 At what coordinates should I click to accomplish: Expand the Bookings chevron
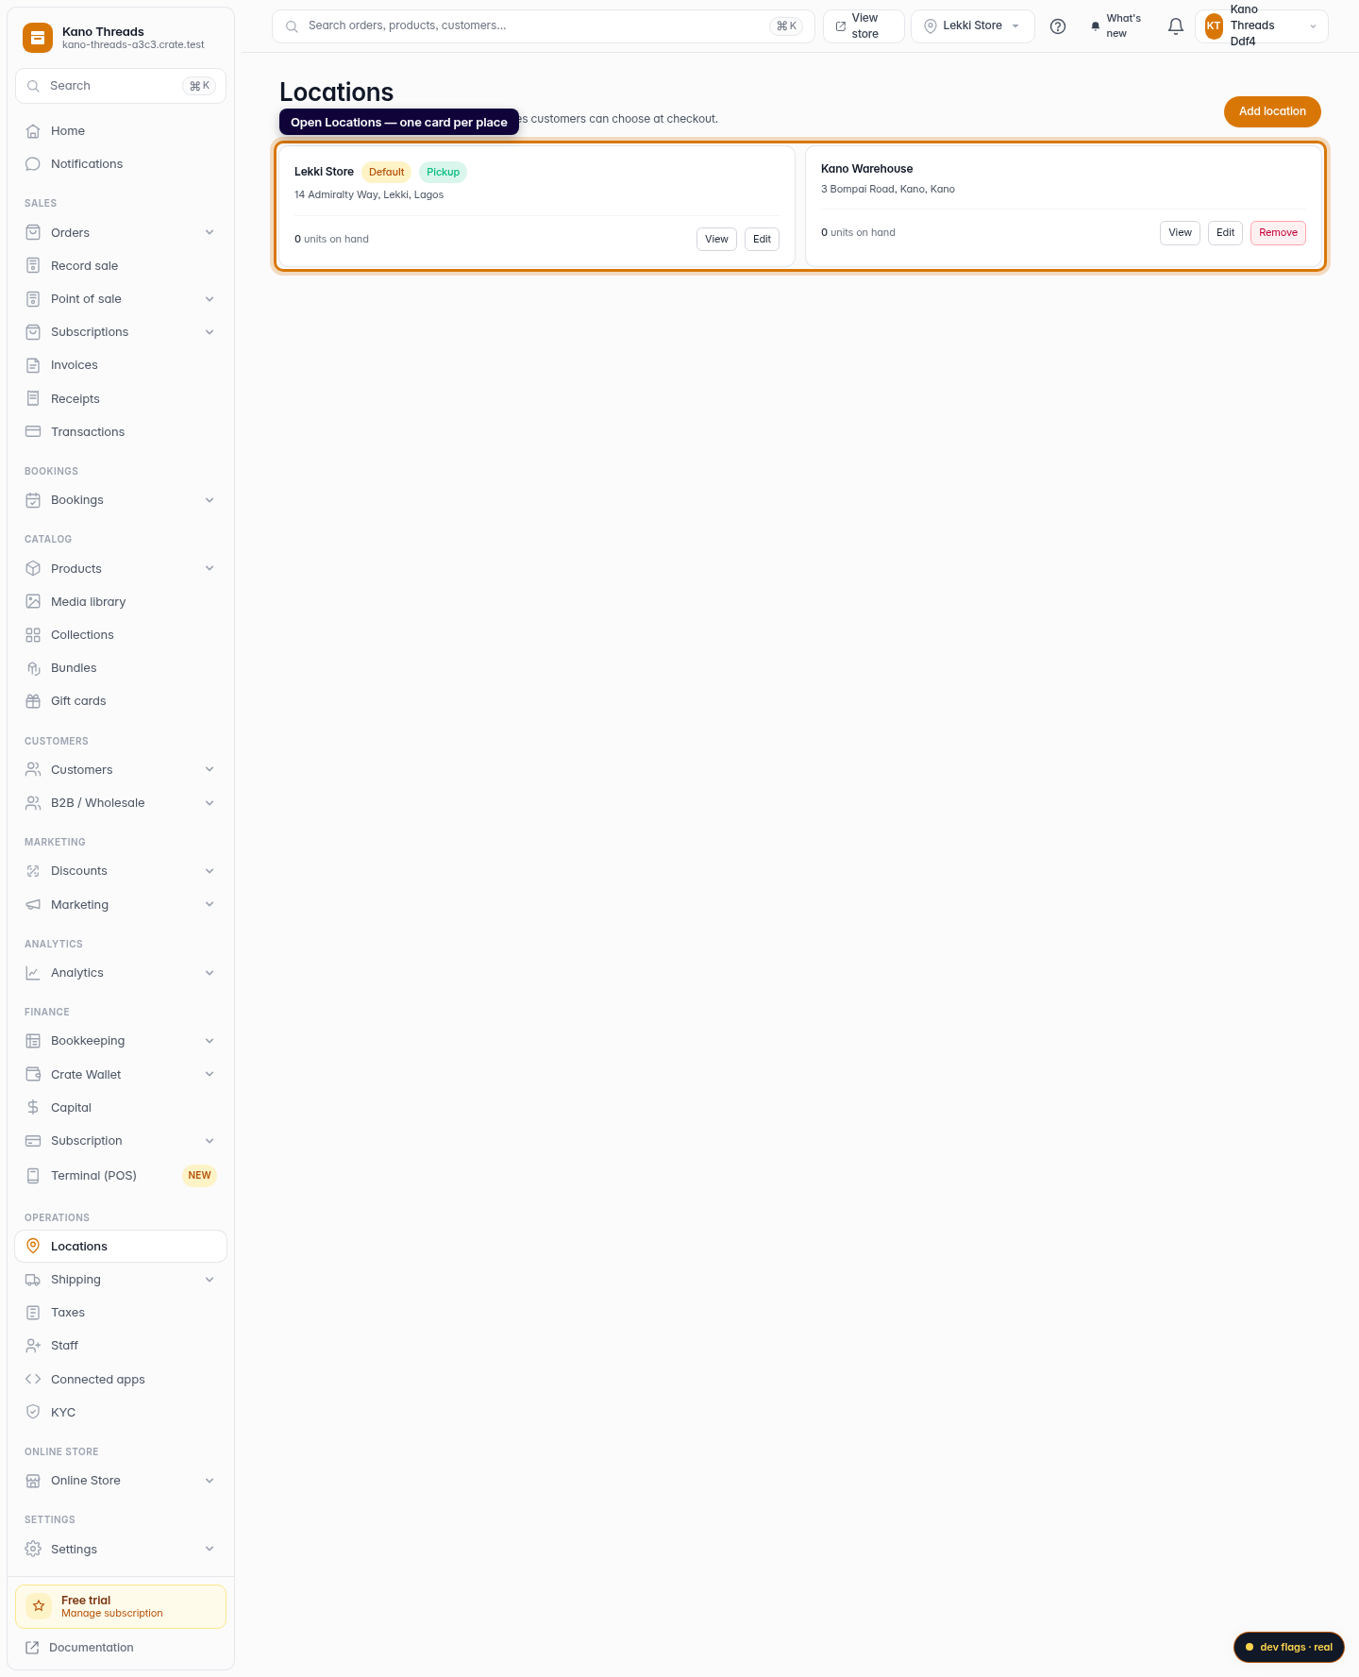210,500
